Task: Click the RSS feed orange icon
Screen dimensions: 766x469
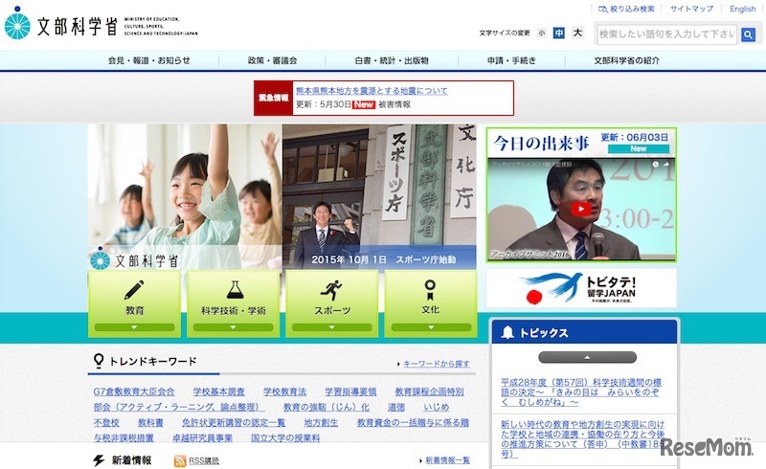Action: click(180, 460)
